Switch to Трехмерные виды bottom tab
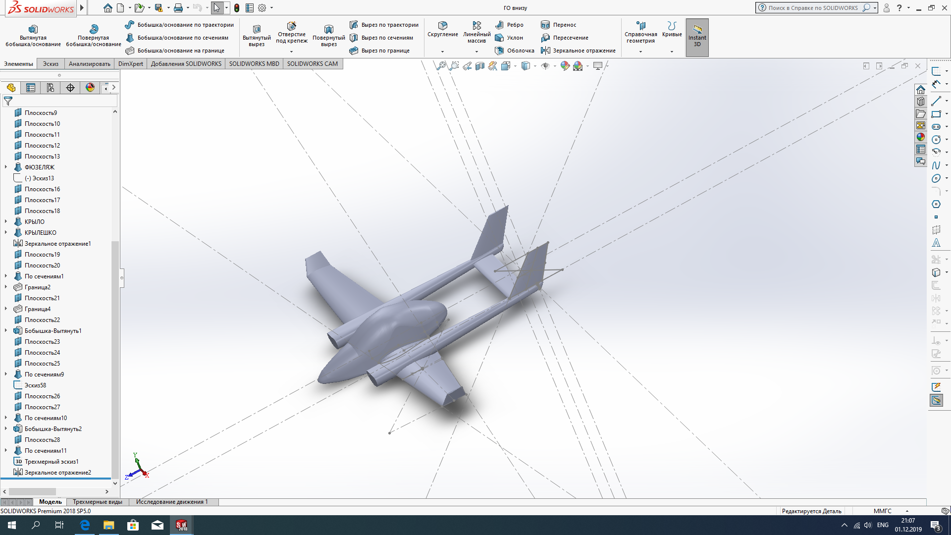The height and width of the screenshot is (535, 951). click(x=98, y=502)
